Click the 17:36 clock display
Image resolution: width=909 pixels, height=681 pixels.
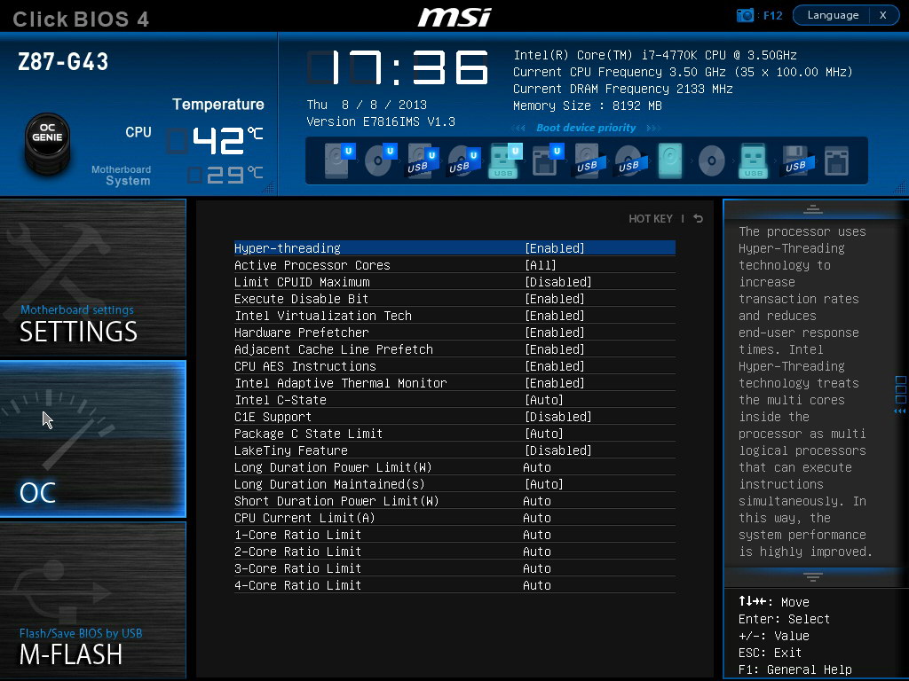coord(398,67)
